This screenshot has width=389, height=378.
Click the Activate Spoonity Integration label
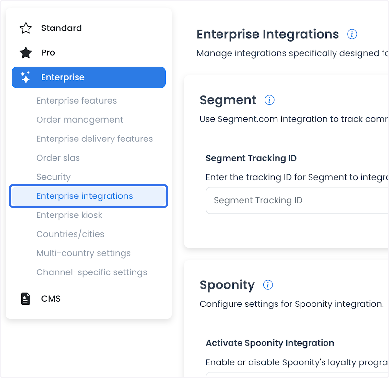point(270,343)
